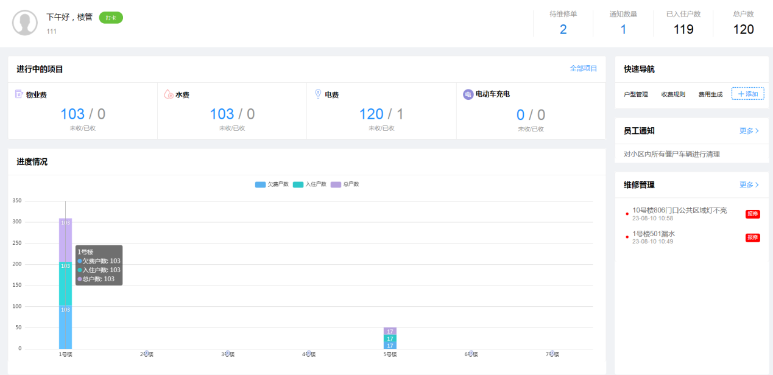The image size is (773, 375).
Task: Click the user avatar icon
Action: tap(25, 23)
